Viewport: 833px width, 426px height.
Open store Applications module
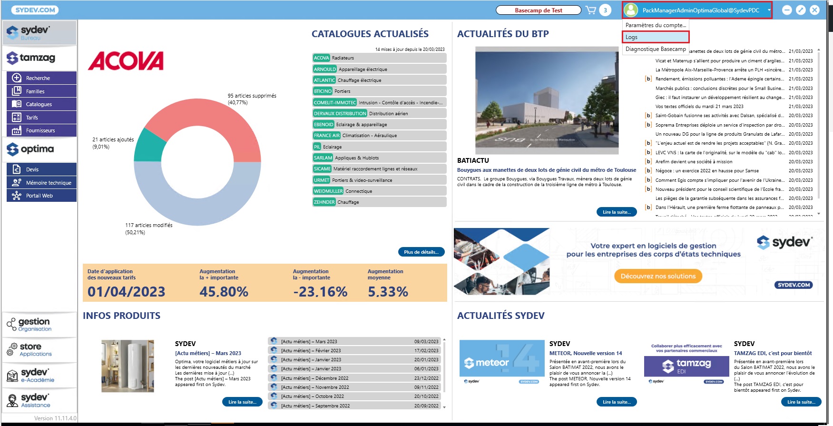point(39,350)
